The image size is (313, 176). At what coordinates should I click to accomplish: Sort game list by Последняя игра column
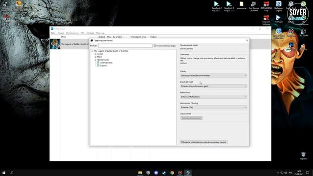tap(138, 37)
